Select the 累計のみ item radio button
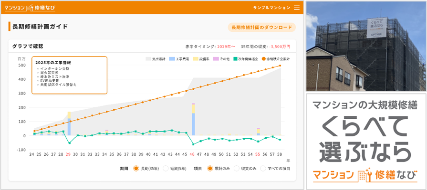Image resolution: width=427 pixels, height=190 pixels. [x=210, y=168]
